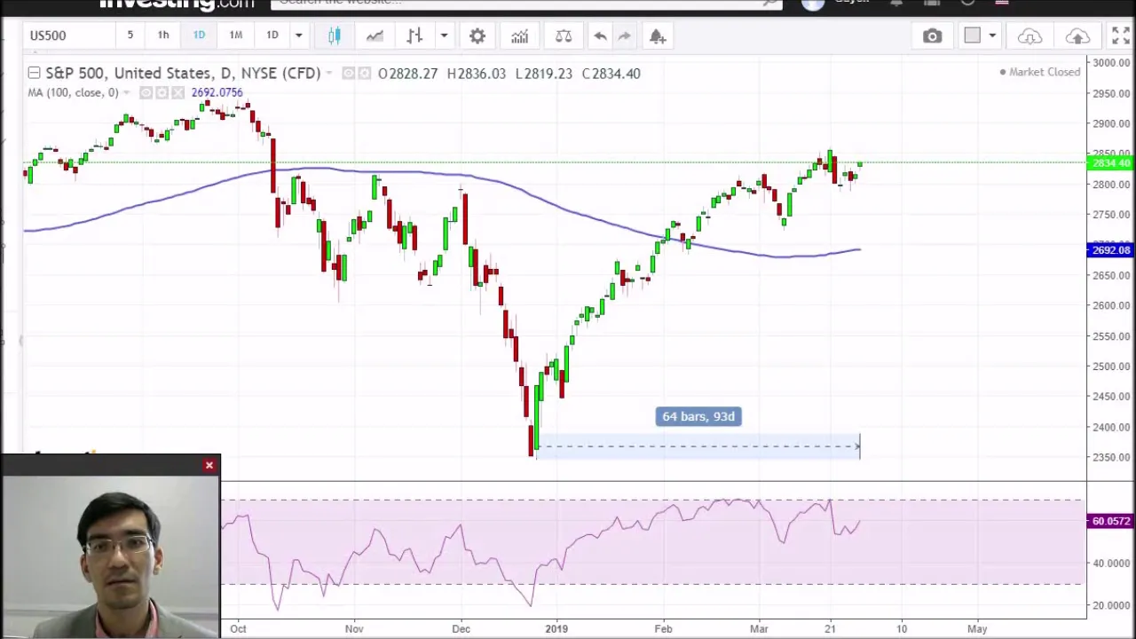This screenshot has width=1136, height=639.
Task: Collapse the S&P 500 legend toggle box
Action: point(34,73)
